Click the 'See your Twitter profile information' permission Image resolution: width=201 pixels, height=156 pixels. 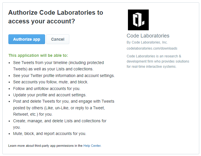tap(64, 76)
